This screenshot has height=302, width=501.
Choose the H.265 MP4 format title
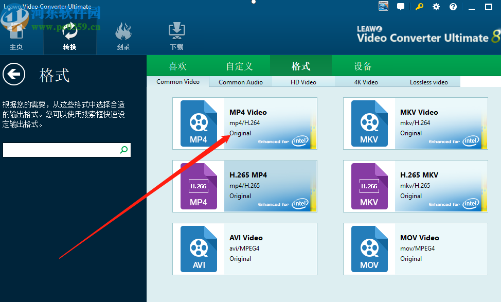point(248,175)
